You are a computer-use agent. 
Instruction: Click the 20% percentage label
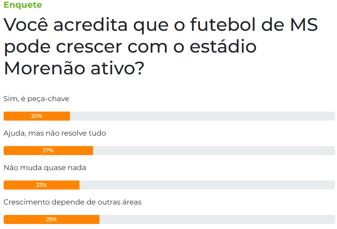[x=36, y=116]
